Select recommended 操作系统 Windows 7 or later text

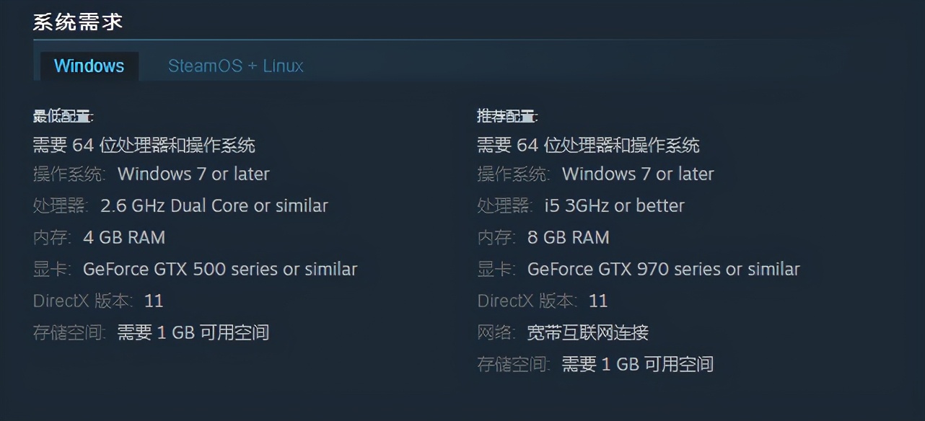click(596, 174)
